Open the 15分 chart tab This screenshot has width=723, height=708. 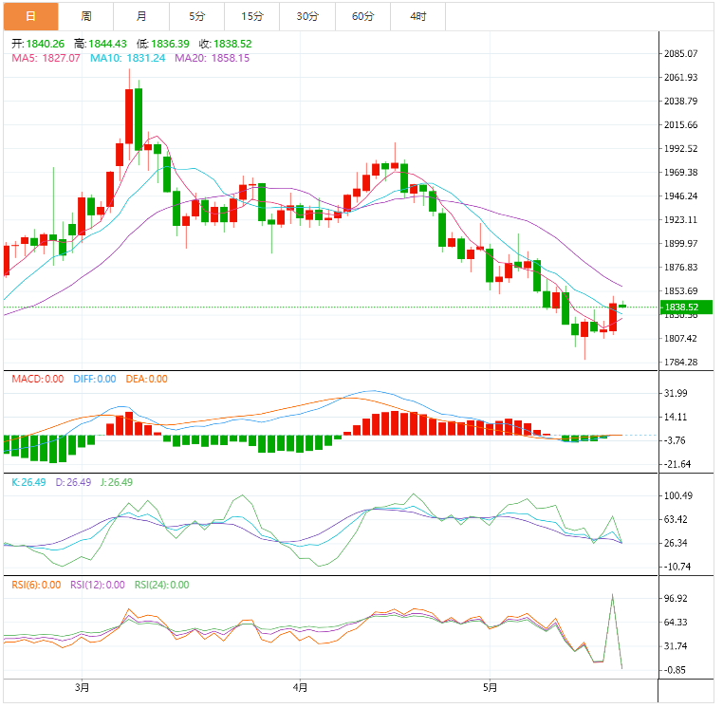click(x=252, y=16)
